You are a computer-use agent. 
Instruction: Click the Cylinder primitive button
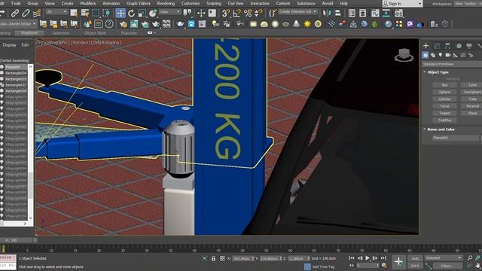point(444,99)
